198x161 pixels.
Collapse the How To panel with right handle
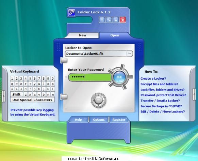[194, 94]
